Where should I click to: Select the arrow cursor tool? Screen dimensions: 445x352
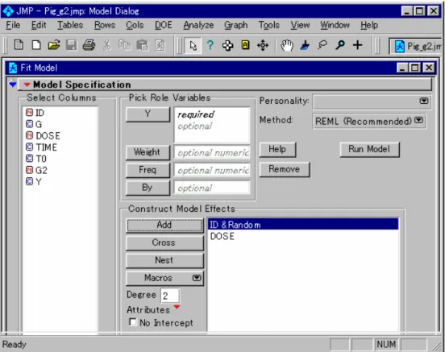coord(193,45)
